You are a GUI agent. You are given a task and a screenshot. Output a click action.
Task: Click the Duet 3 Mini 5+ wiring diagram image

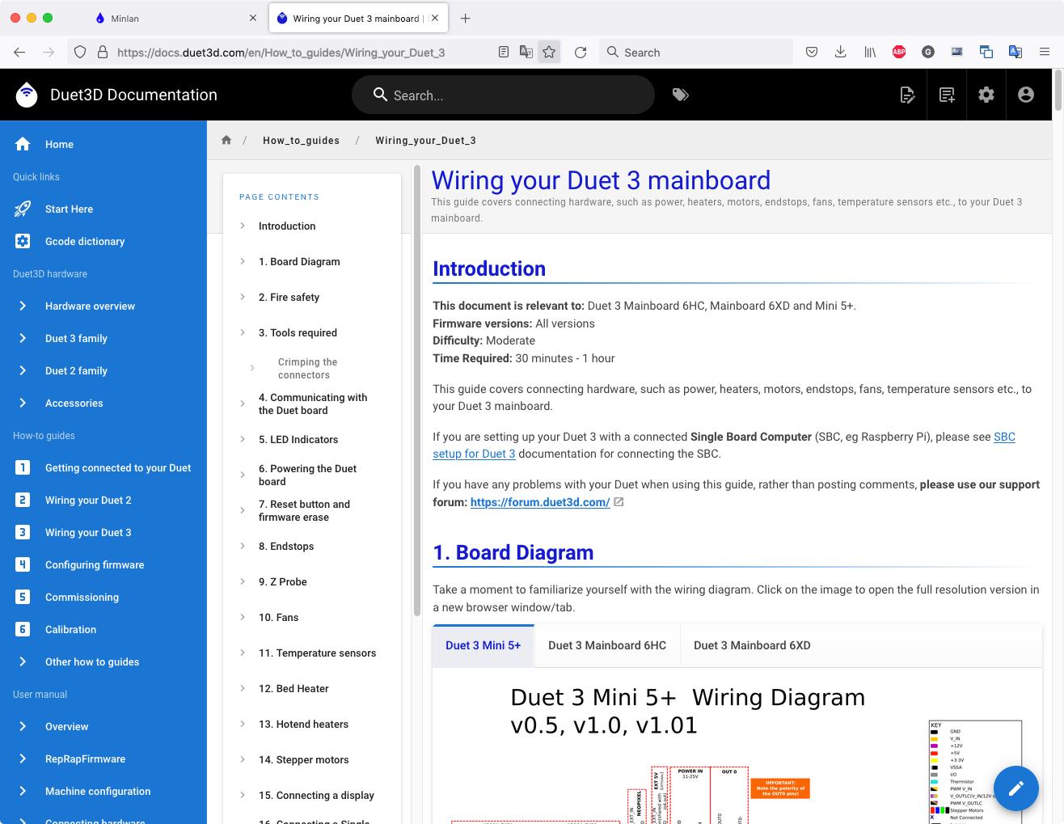(737, 746)
